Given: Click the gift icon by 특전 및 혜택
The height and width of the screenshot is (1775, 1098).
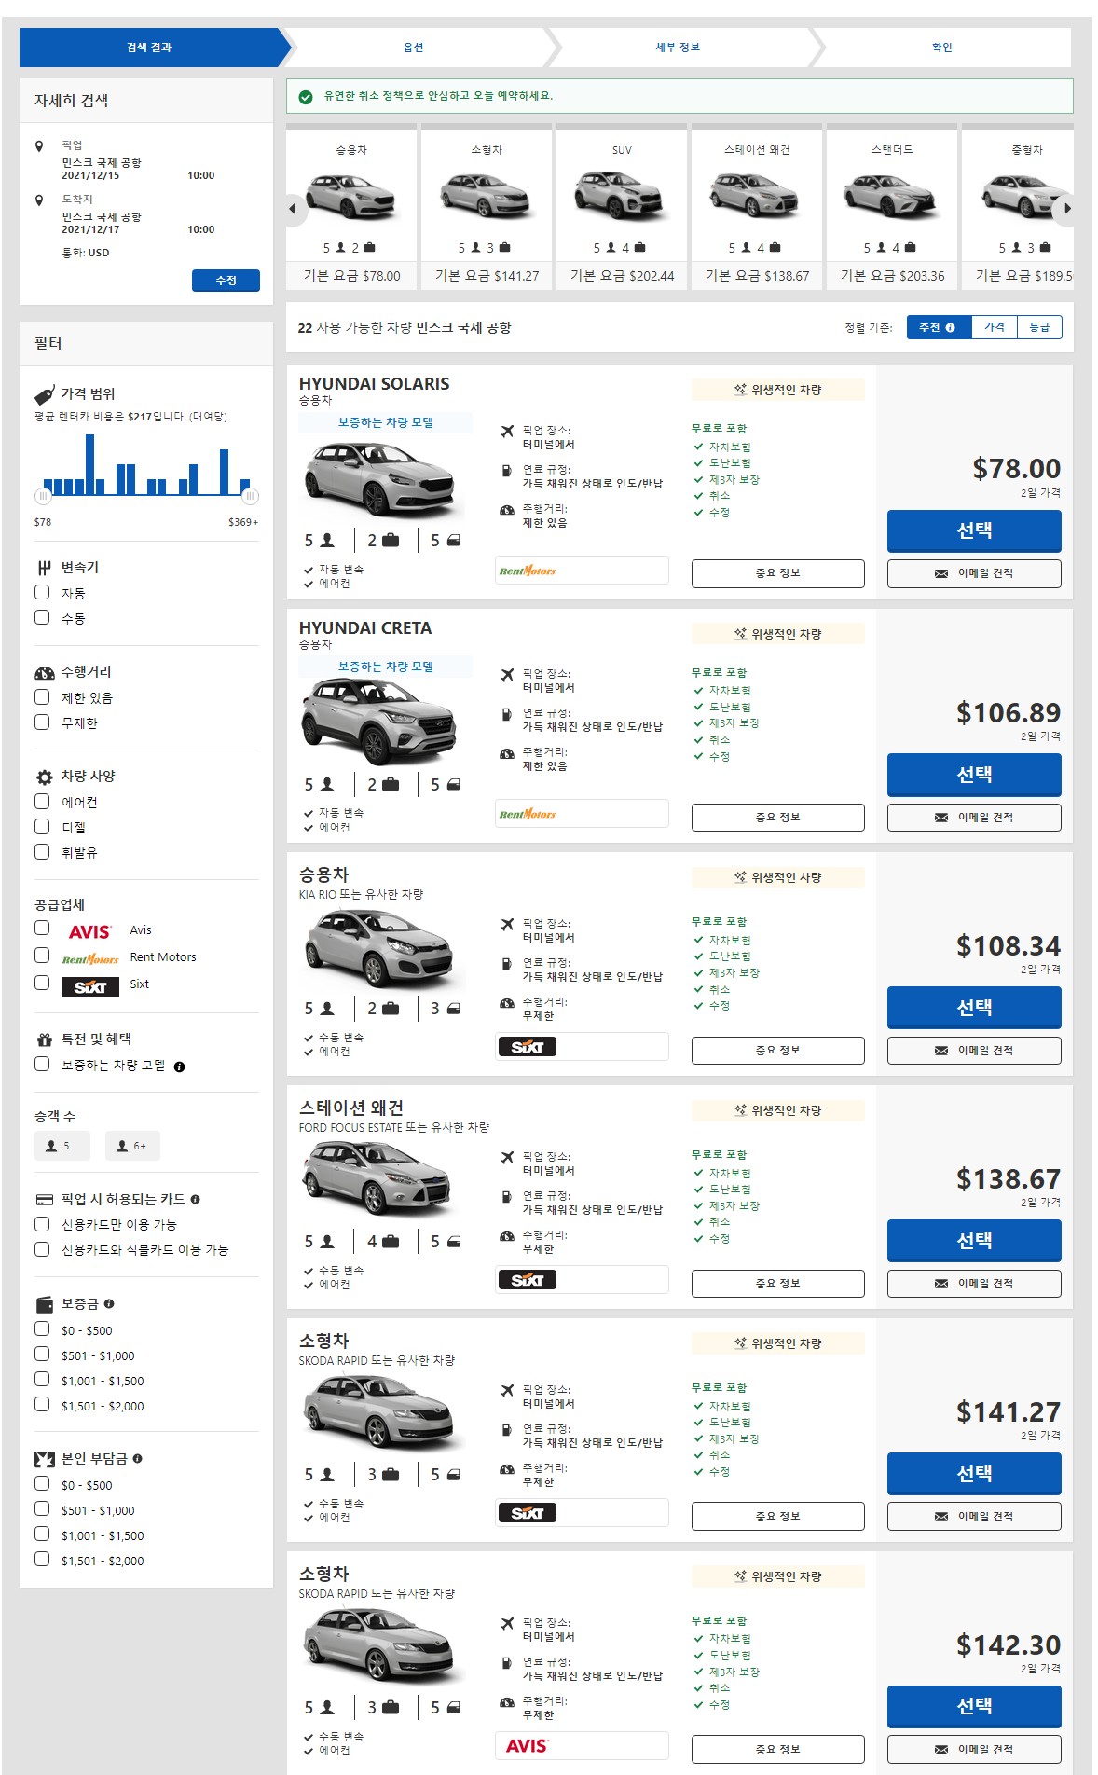Looking at the screenshot, I should pos(44,1039).
